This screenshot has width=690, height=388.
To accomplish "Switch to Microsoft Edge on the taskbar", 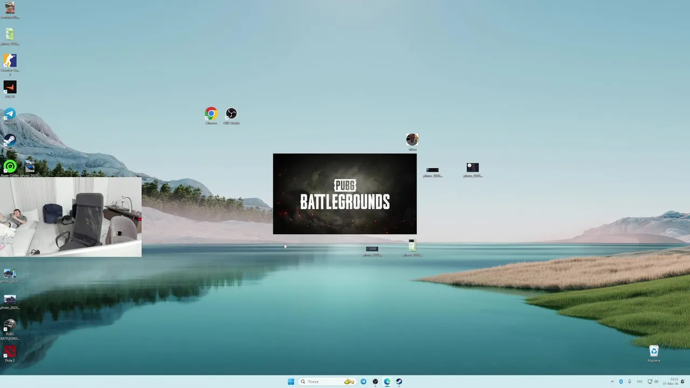I will (x=387, y=382).
